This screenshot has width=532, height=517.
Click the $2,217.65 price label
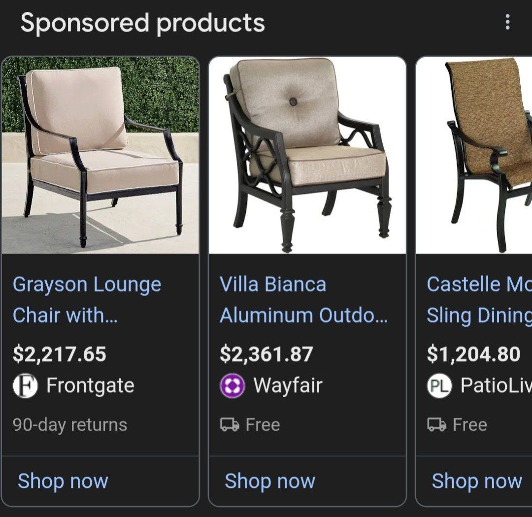point(60,353)
